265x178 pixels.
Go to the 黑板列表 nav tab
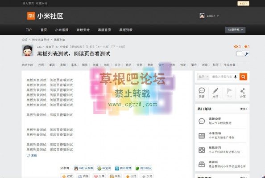click(126, 30)
